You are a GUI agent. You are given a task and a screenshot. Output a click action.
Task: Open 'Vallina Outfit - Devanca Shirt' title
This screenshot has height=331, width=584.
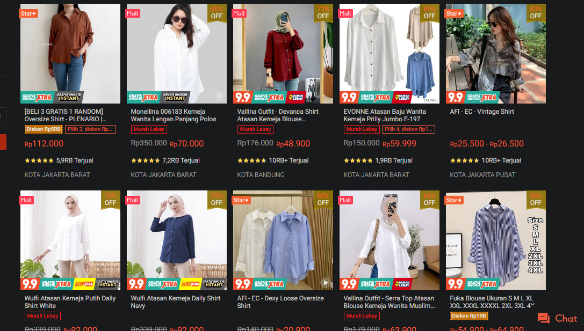(x=278, y=115)
